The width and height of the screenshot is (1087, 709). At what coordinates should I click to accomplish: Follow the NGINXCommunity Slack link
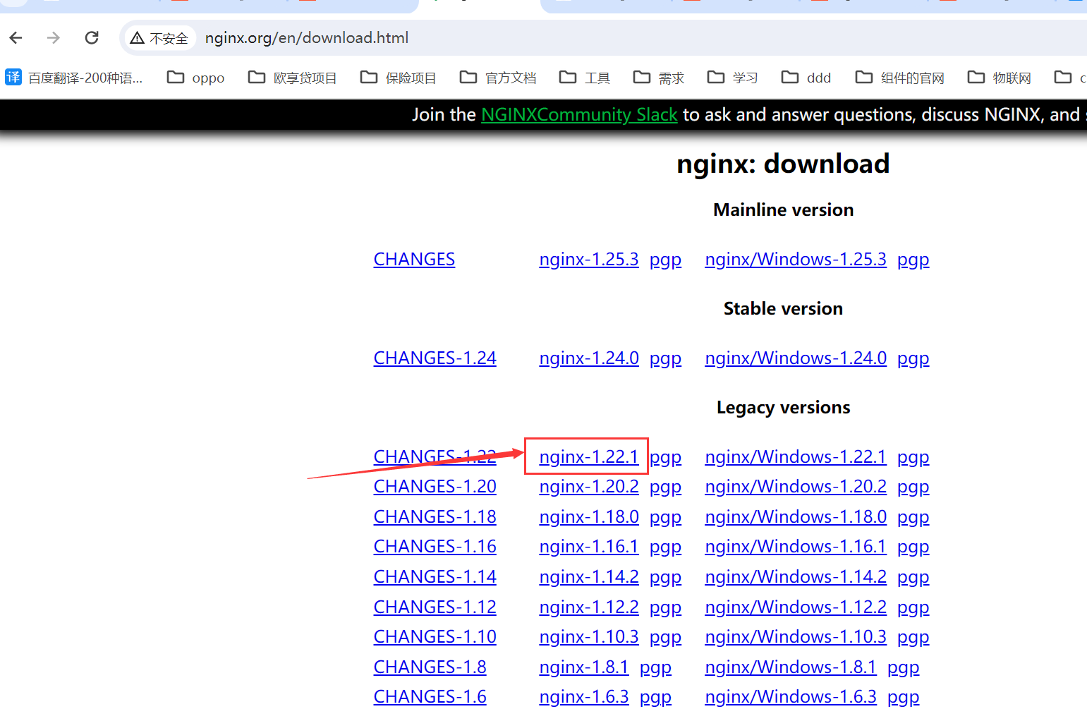(579, 114)
